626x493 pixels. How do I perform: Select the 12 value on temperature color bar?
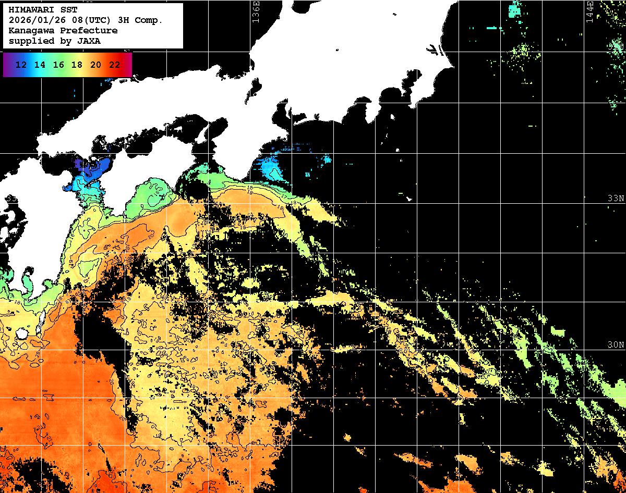(21, 65)
